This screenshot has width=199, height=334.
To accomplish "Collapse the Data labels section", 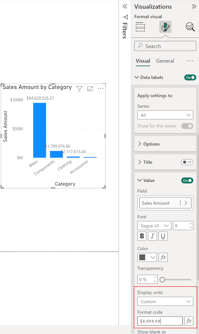I will [x=137, y=77].
